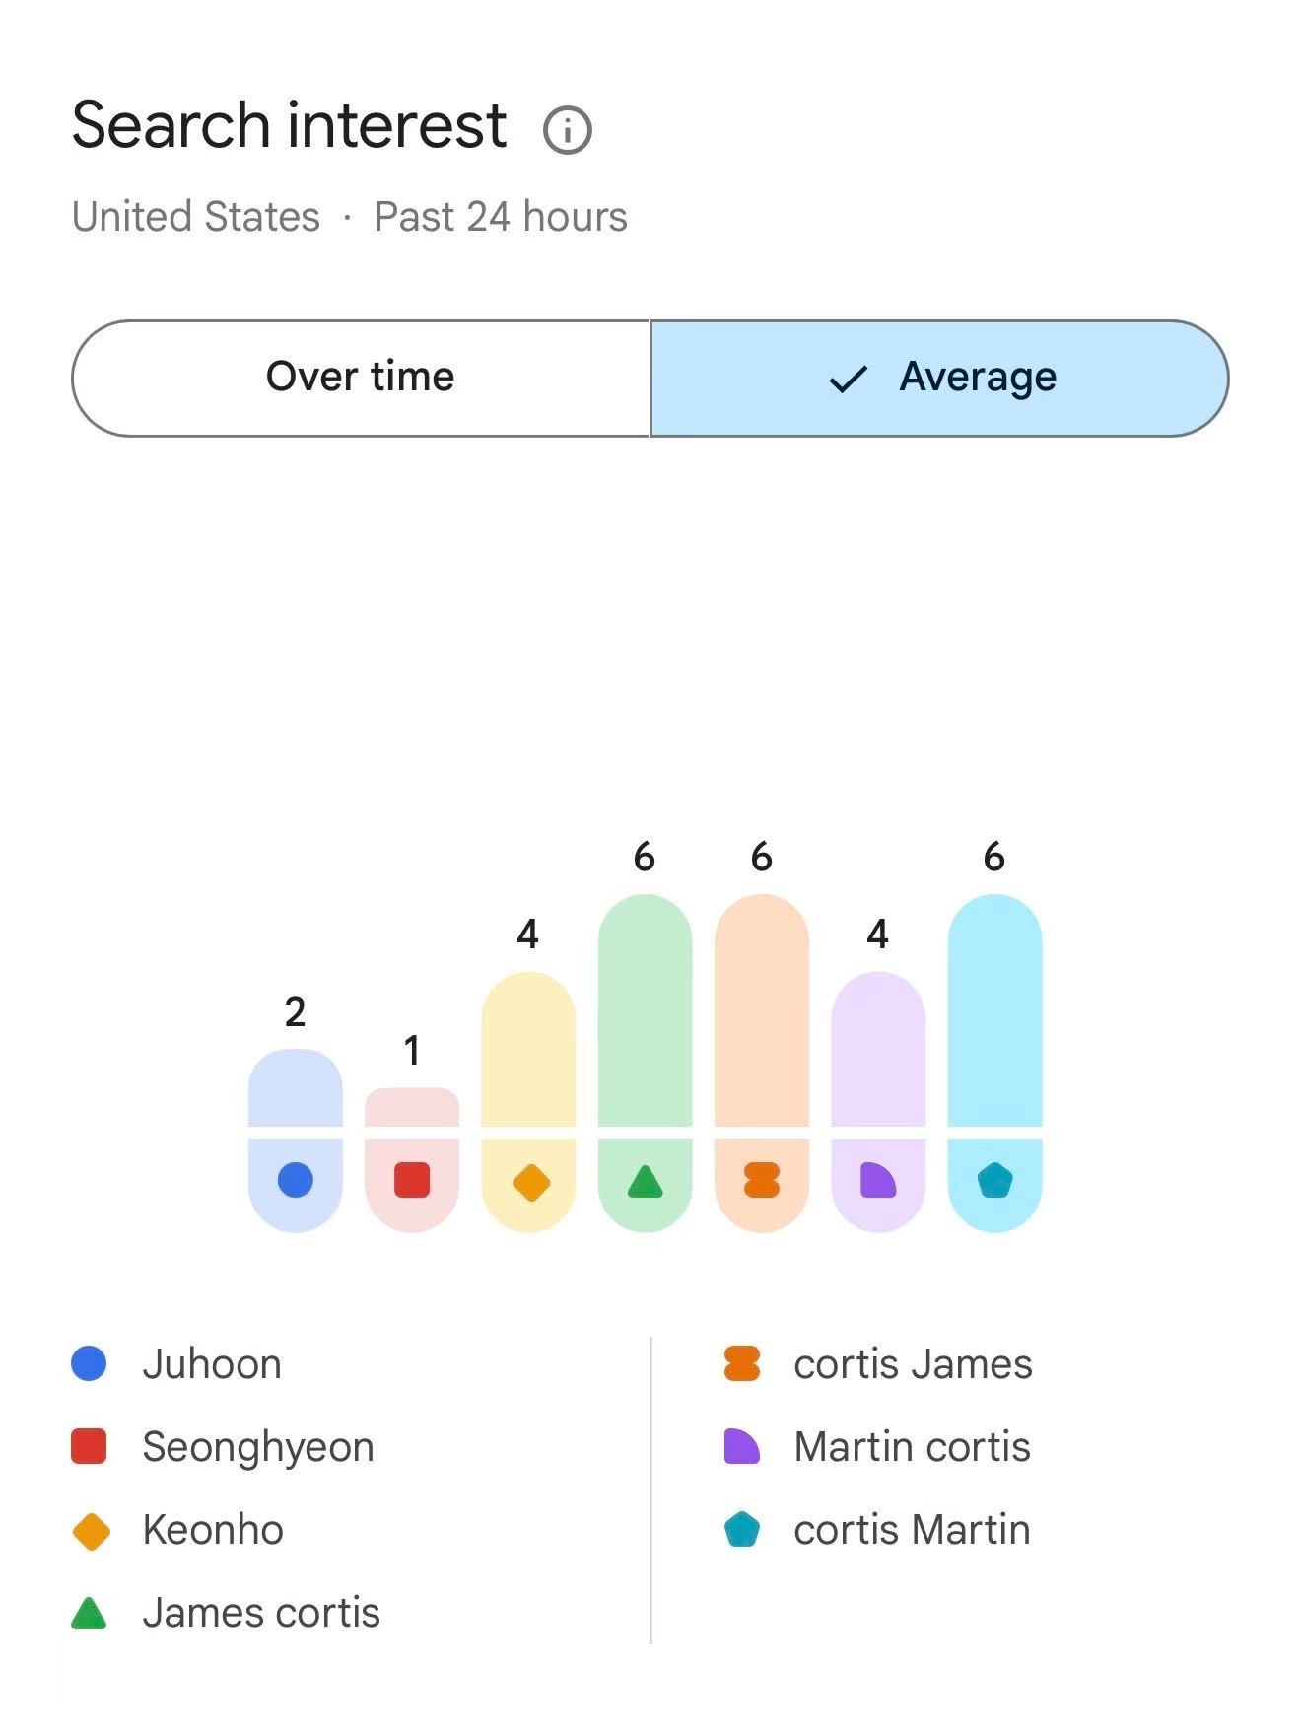The height and width of the screenshot is (1732, 1301).
Task: Select the Martin cortis legend entry
Action: point(877,1447)
